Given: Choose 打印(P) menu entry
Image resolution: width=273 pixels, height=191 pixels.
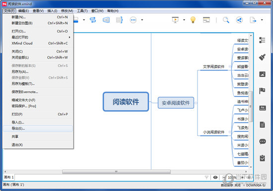Looking at the screenshot, I should point(38,114).
